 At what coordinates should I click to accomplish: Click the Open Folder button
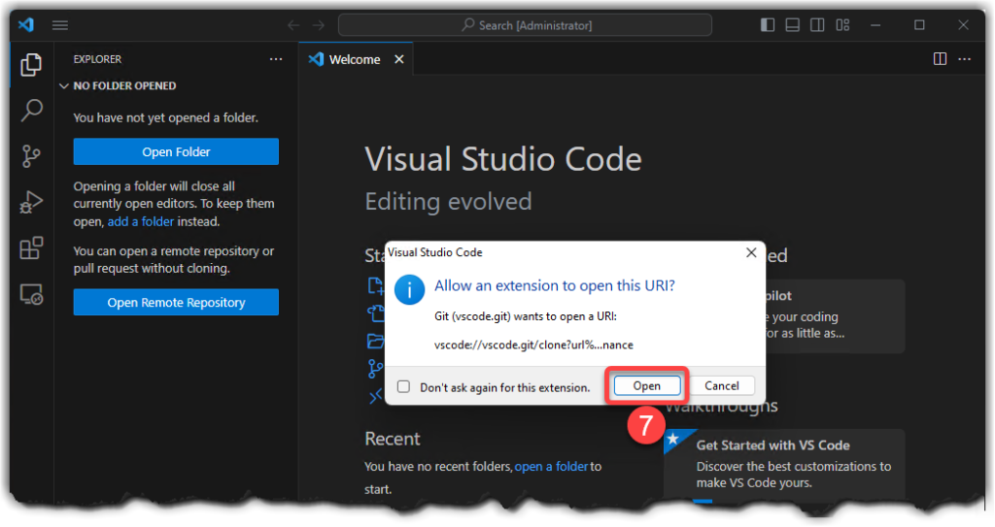[x=176, y=151]
